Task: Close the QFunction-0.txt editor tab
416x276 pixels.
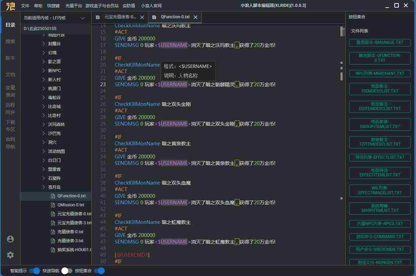Action: [x=196, y=17]
